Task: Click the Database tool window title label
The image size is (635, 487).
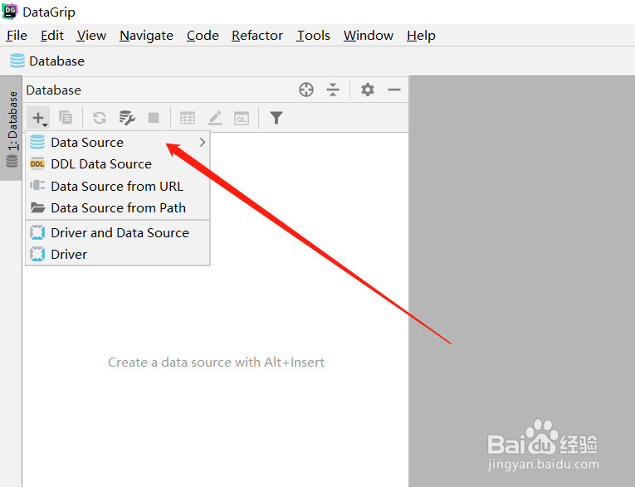Action: coord(53,90)
